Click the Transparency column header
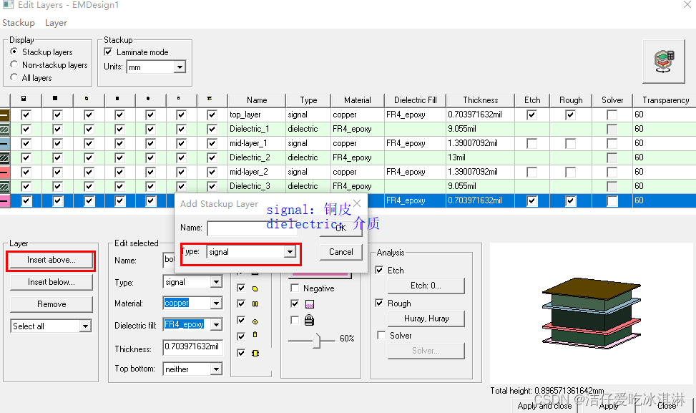Image resolution: width=696 pixels, height=413 pixels. click(x=664, y=100)
